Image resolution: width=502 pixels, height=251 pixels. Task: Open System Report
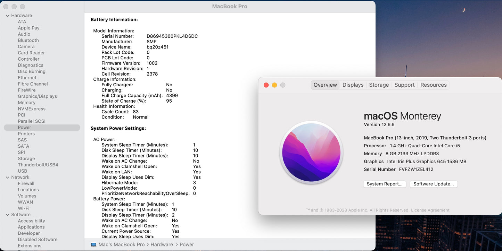384,184
